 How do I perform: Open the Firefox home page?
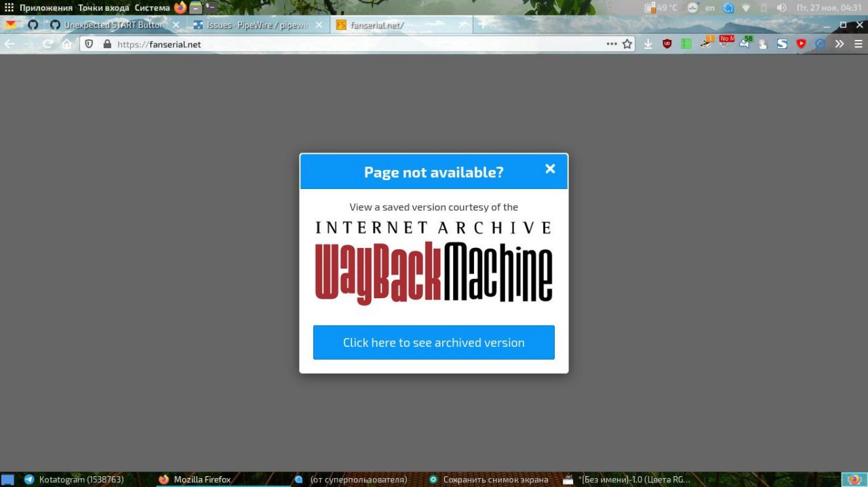pos(66,44)
